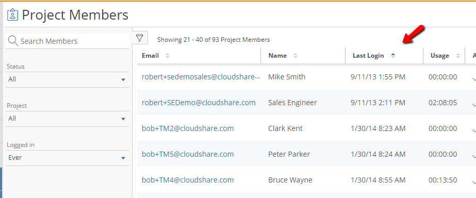Select the name Mike Smith
Screen dimensions: 476x198
tap(287, 77)
